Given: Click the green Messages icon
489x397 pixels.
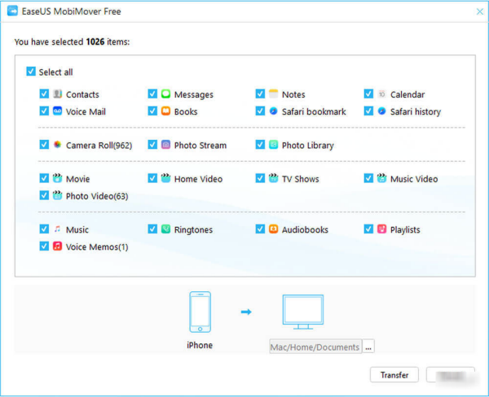Looking at the screenshot, I should (165, 94).
